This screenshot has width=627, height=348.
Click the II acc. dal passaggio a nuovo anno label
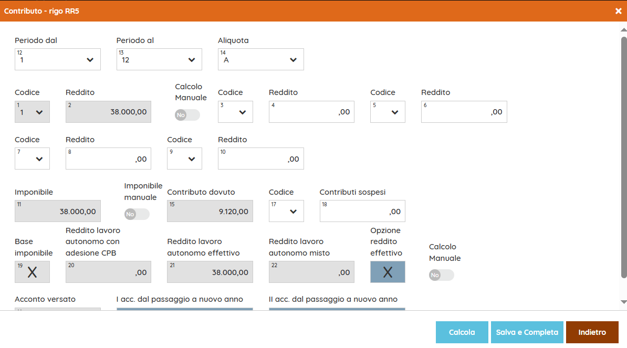tap(333, 299)
